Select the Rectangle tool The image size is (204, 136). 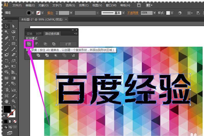click(x=14, y=43)
